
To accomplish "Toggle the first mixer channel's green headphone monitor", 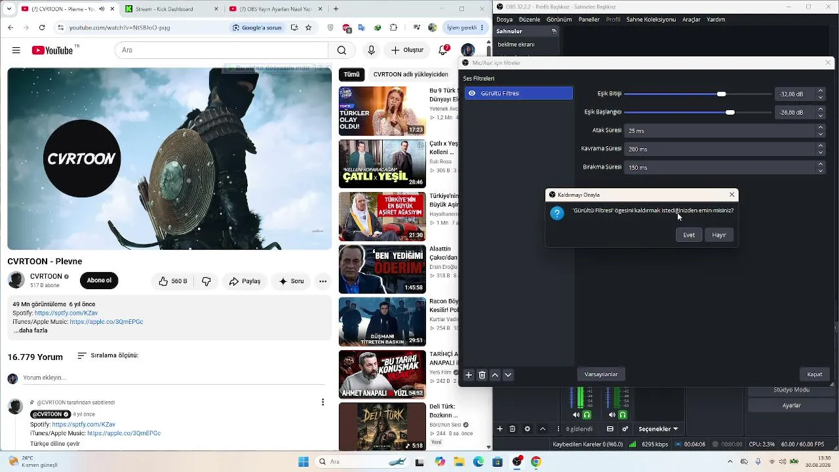I will [x=587, y=415].
